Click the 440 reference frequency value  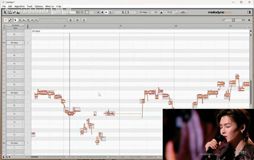click(x=4, y=28)
